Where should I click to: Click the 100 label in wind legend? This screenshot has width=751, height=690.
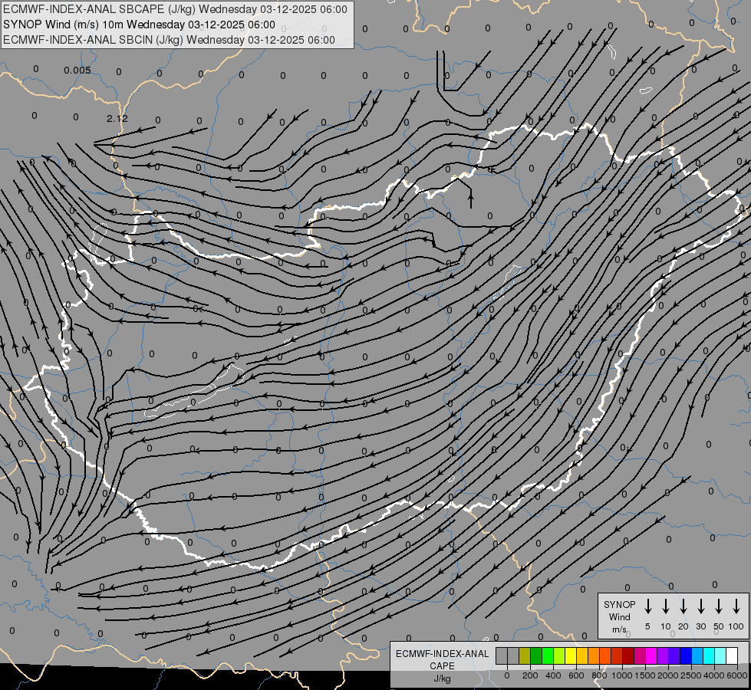point(736,626)
